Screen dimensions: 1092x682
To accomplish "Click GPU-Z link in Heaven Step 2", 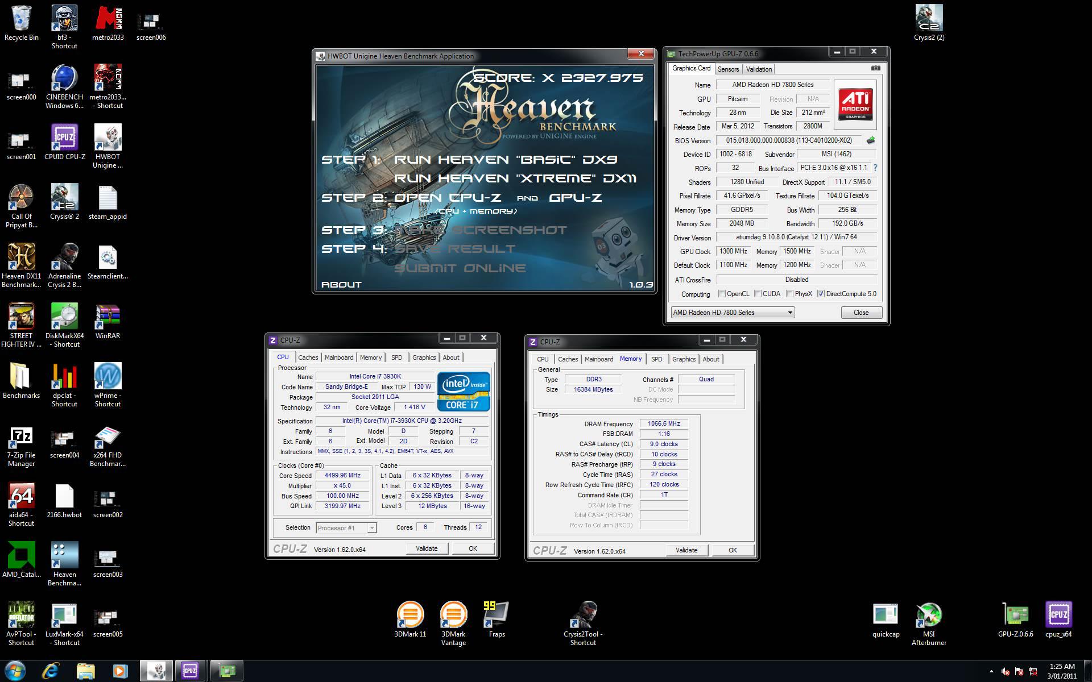I will coord(576,198).
